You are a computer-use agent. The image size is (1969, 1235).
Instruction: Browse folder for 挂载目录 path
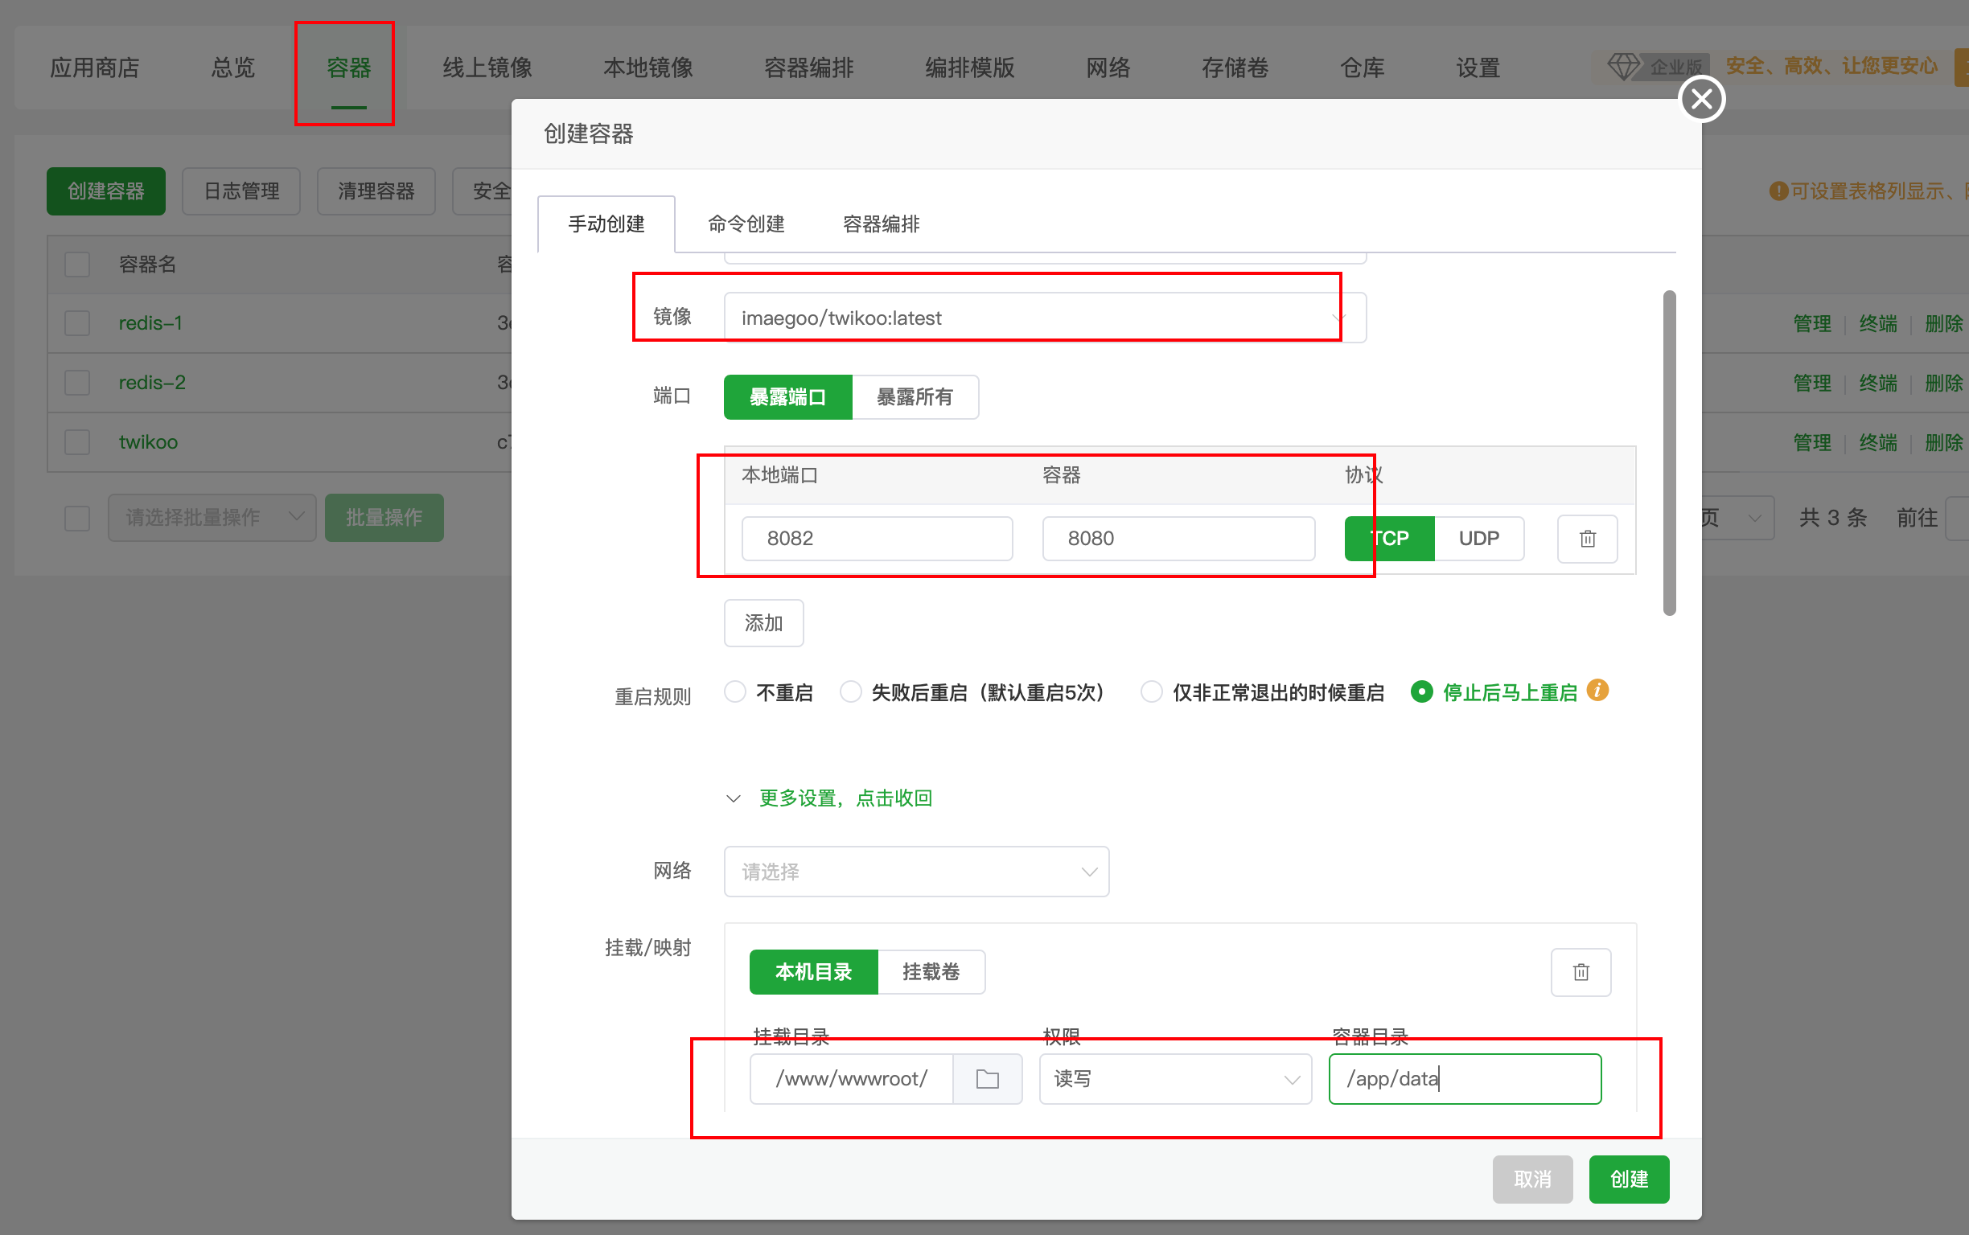click(987, 1078)
